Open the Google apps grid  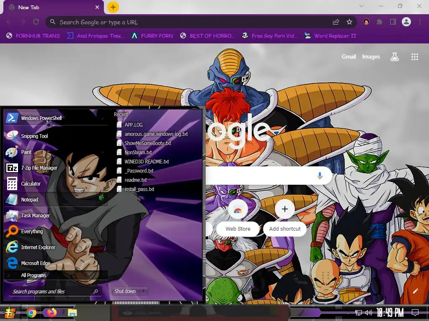tap(415, 57)
